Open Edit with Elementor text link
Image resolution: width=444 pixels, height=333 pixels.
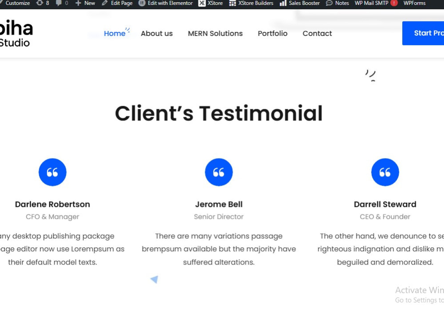(170, 3)
